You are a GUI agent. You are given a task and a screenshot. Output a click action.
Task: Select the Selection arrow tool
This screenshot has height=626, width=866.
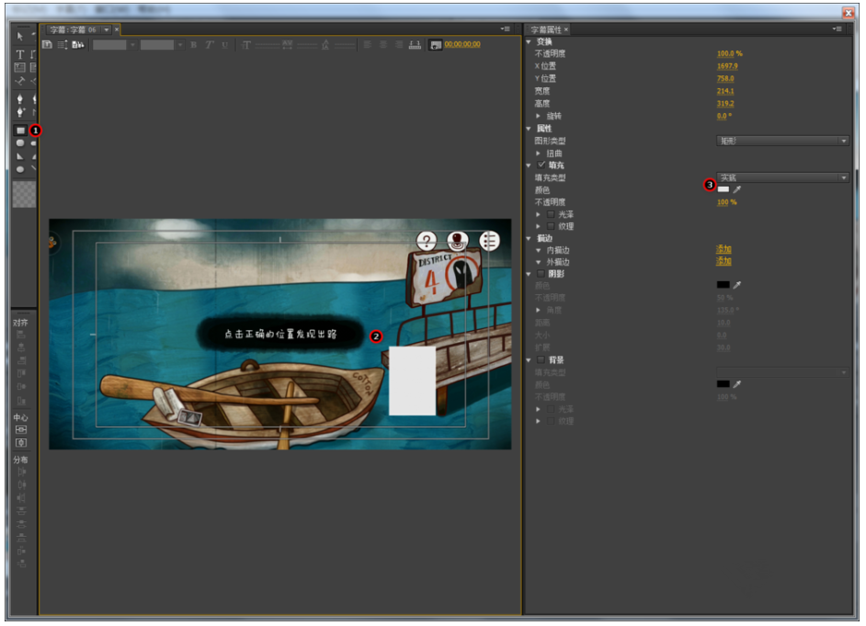(20, 36)
